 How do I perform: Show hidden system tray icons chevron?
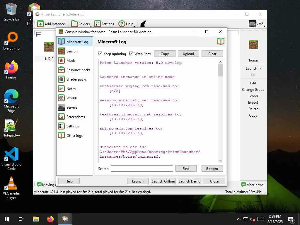pyautogui.click(x=238, y=219)
